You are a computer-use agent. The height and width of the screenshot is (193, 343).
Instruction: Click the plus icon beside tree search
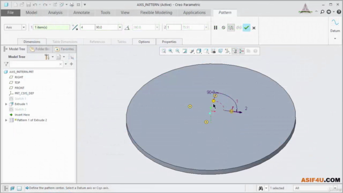pos(71,64)
